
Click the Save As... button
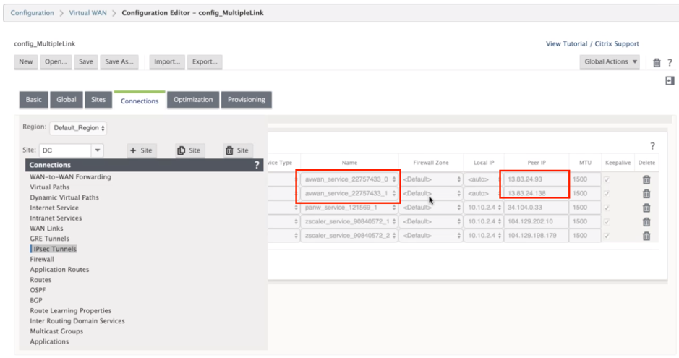click(x=119, y=62)
